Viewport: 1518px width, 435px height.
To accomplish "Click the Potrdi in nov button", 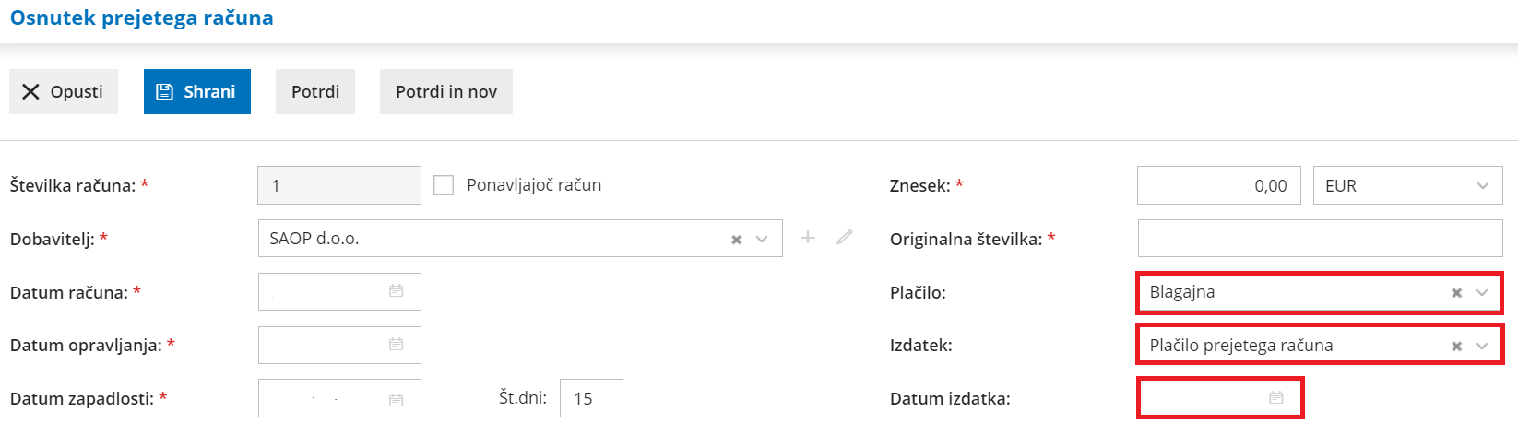I will [x=446, y=91].
